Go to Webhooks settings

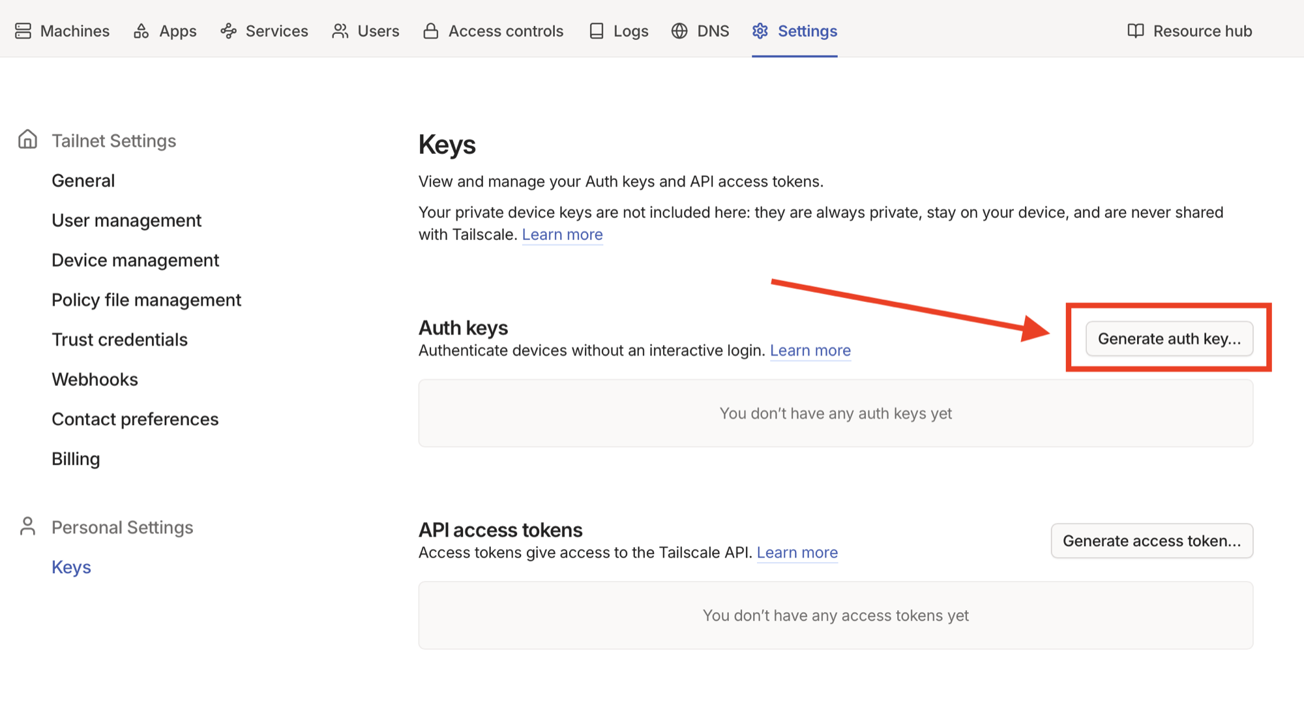click(x=95, y=379)
